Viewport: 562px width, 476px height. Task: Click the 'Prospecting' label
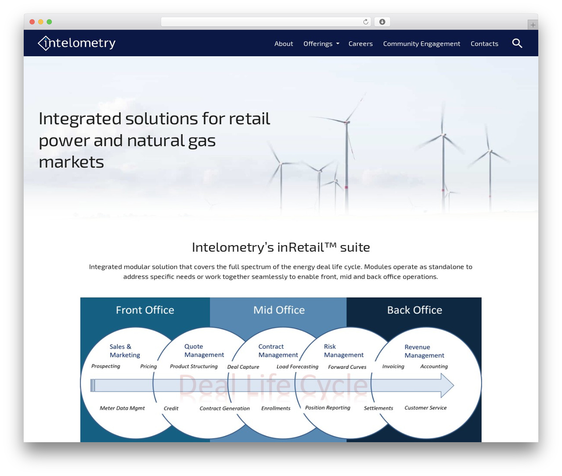(105, 366)
